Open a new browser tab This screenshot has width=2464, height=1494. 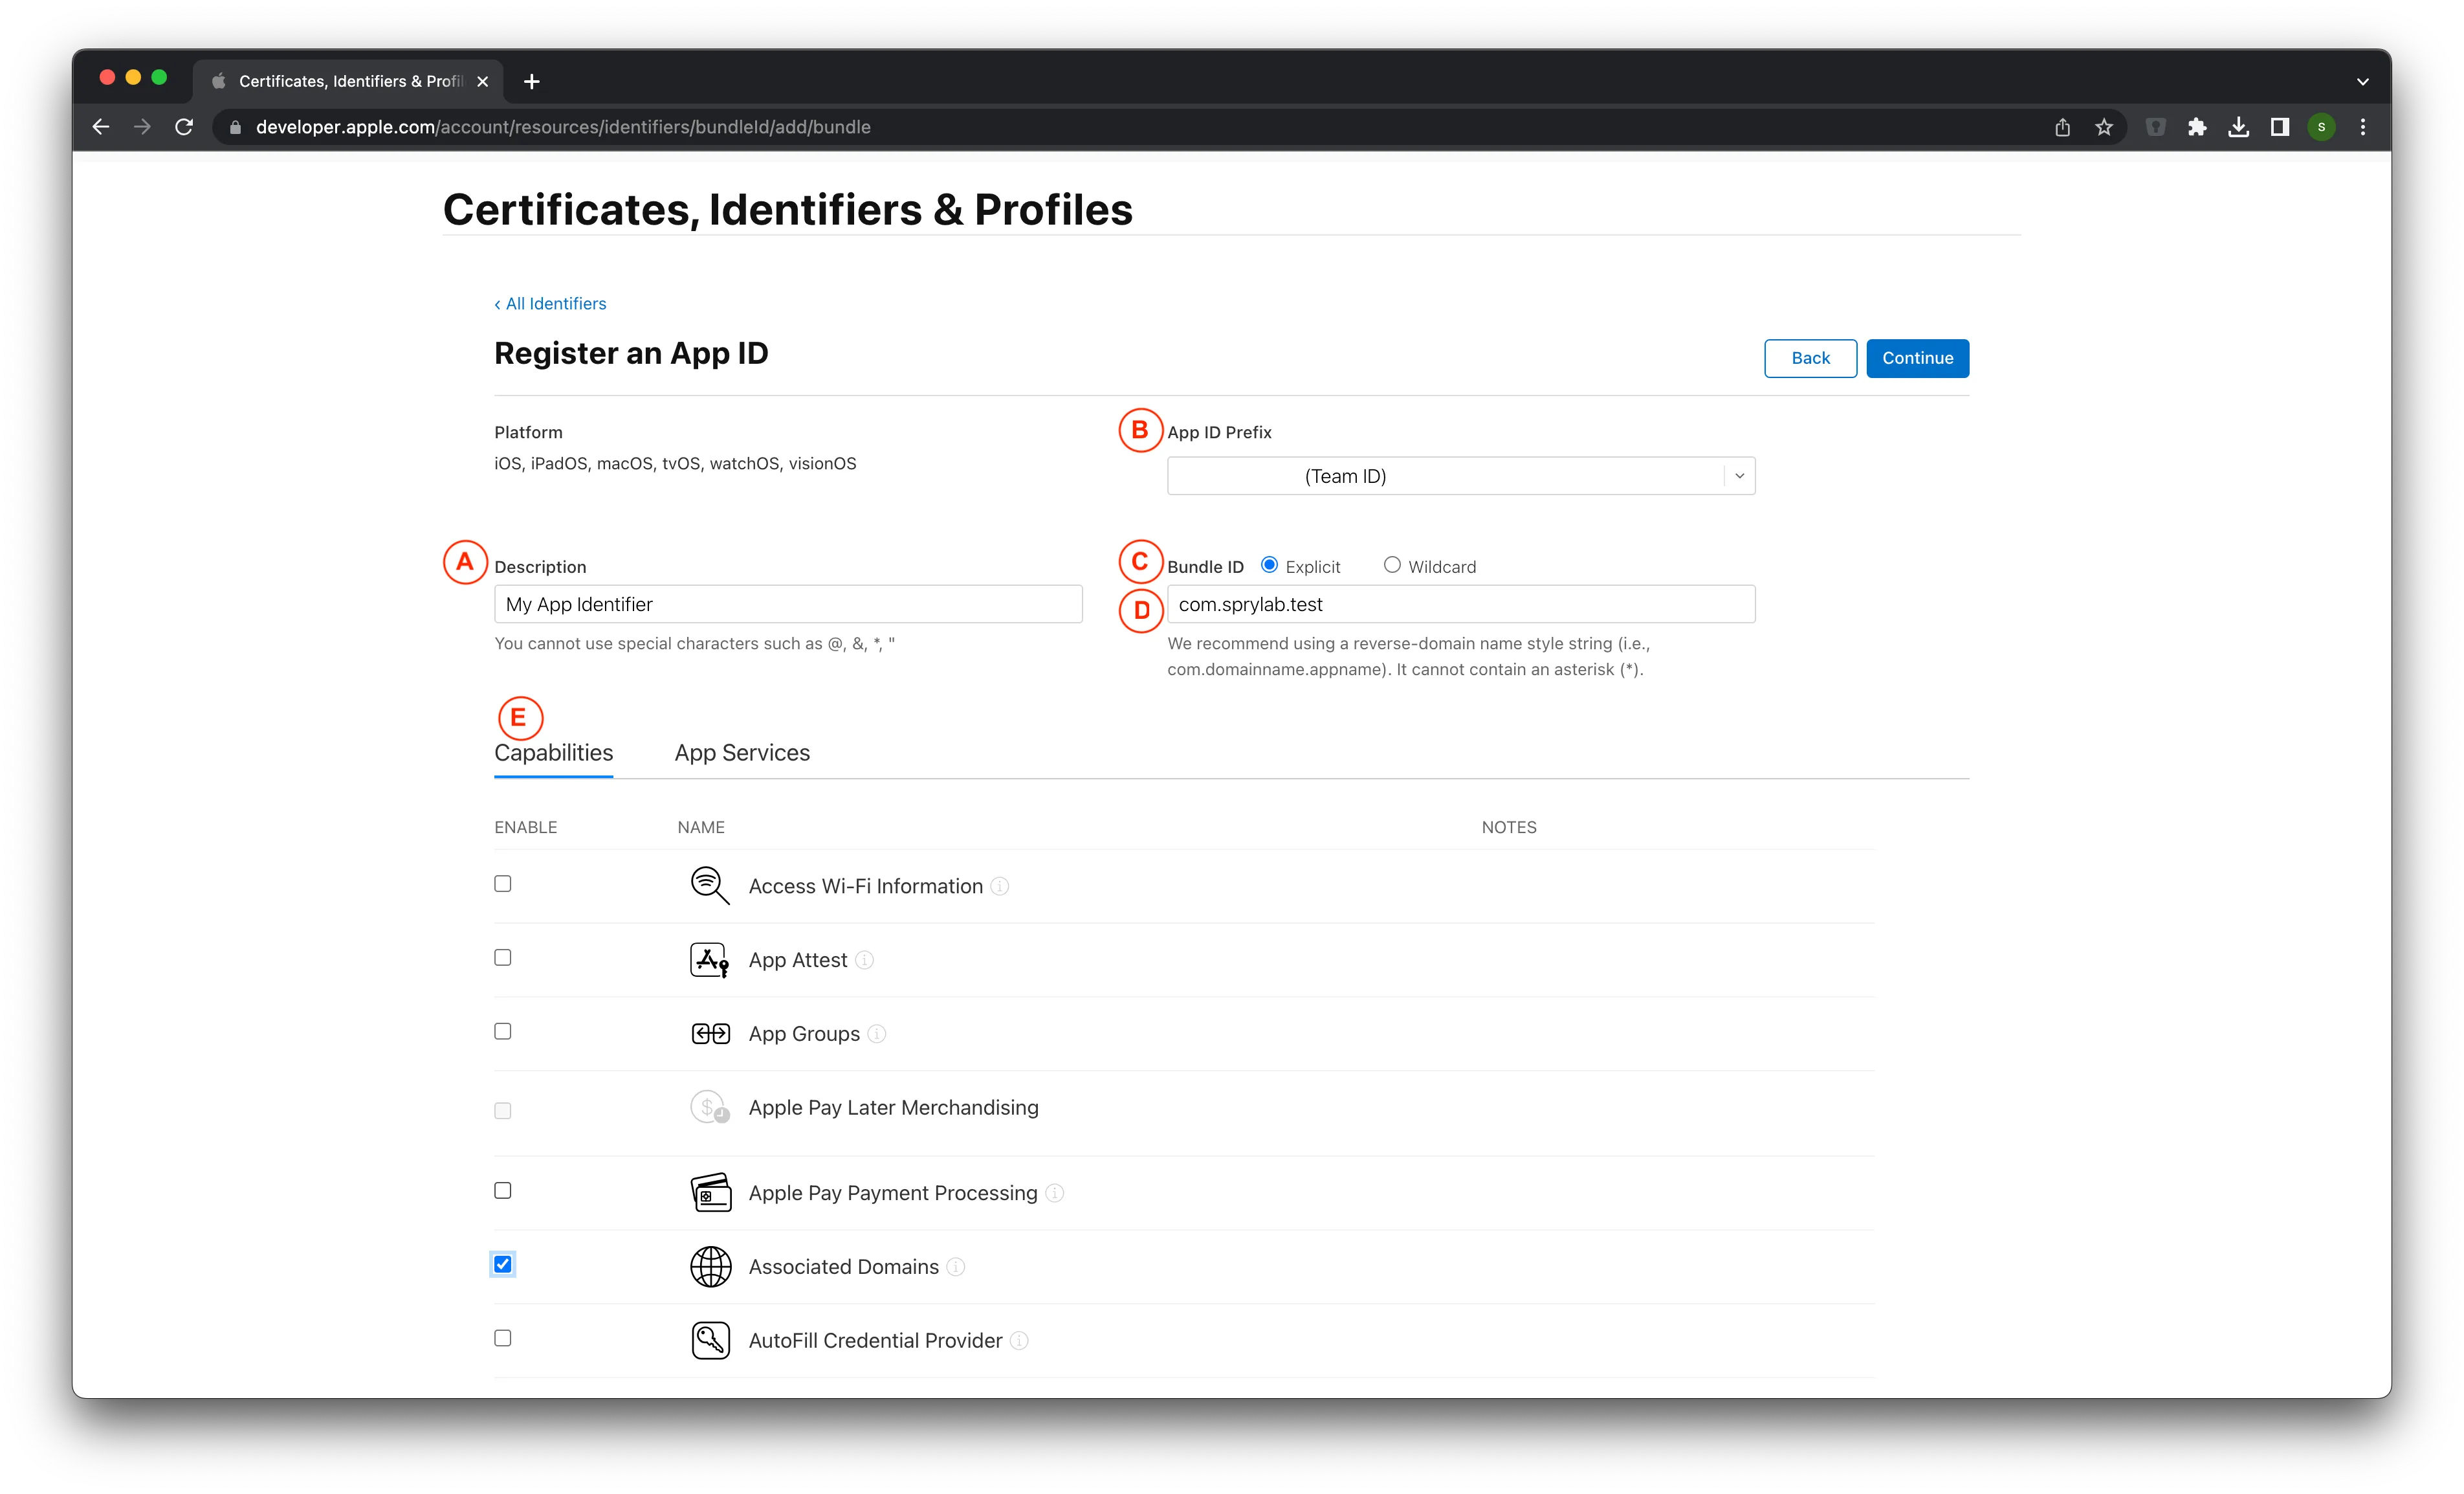[532, 81]
